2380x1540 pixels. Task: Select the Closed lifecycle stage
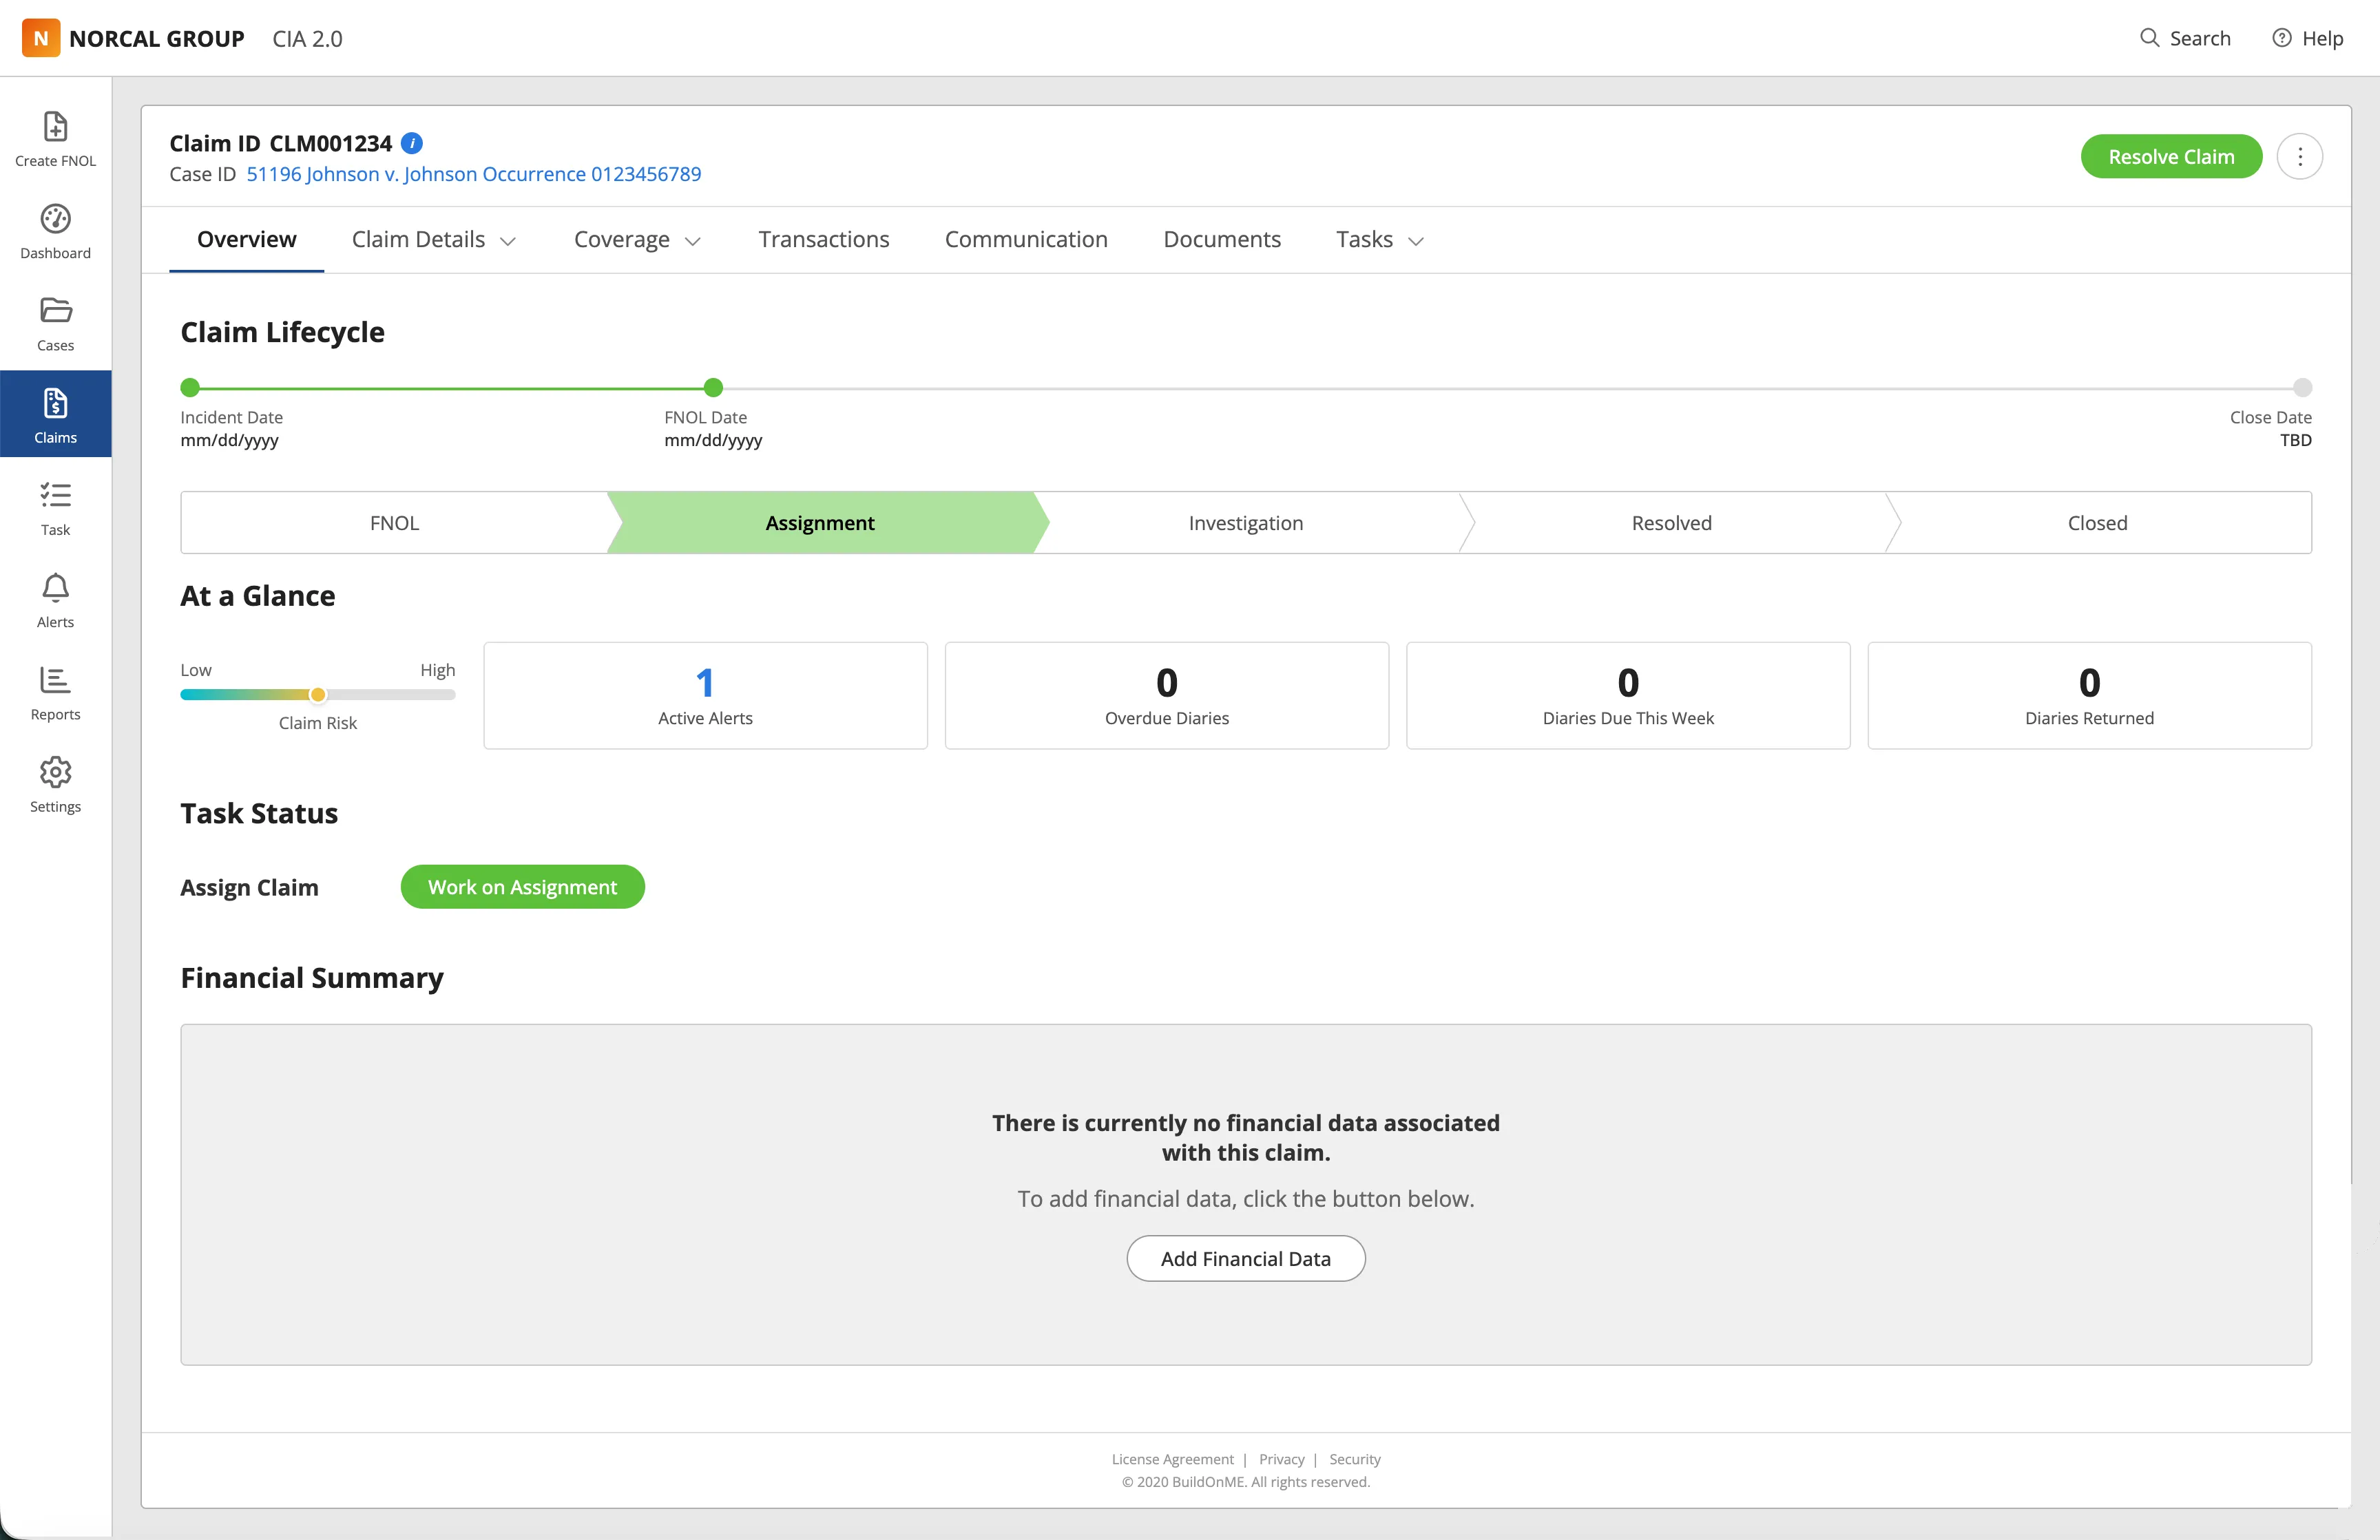(2097, 523)
